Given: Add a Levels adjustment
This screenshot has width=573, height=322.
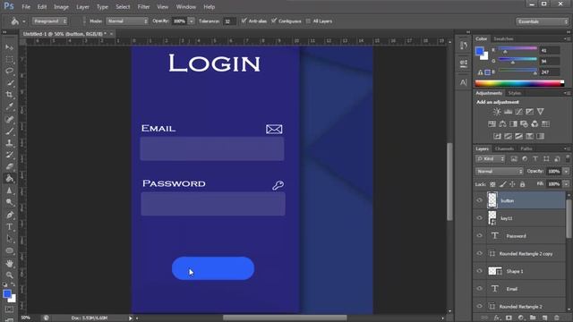Looking at the screenshot, I should click(508, 112).
